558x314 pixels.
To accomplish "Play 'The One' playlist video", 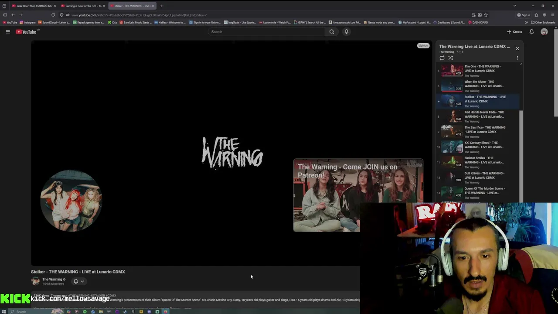I will pyautogui.click(x=478, y=70).
